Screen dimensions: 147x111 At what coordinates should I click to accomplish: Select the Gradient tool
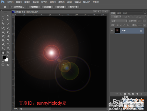[x=8, y=36]
